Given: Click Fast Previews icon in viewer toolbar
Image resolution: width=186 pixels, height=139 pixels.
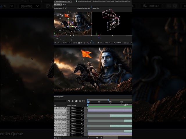Looking at the screenshot, I should 74,43.
